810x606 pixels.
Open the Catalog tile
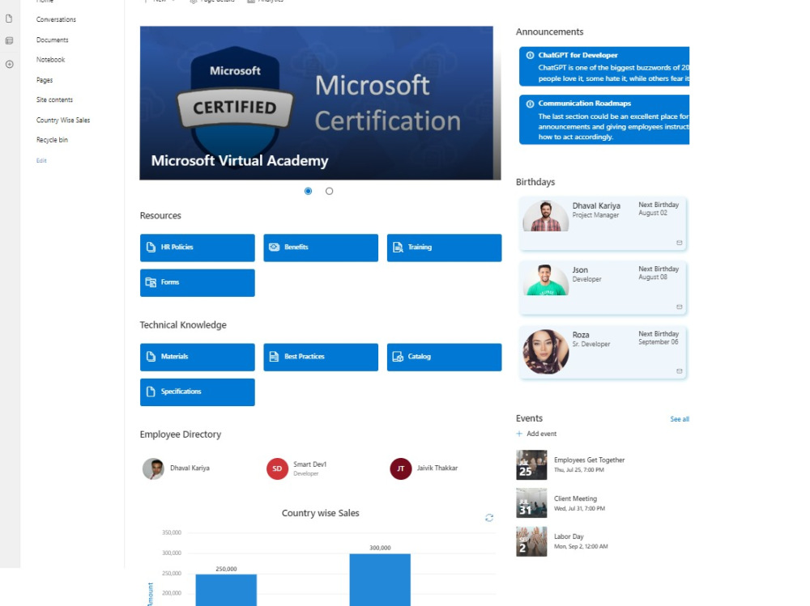point(444,357)
